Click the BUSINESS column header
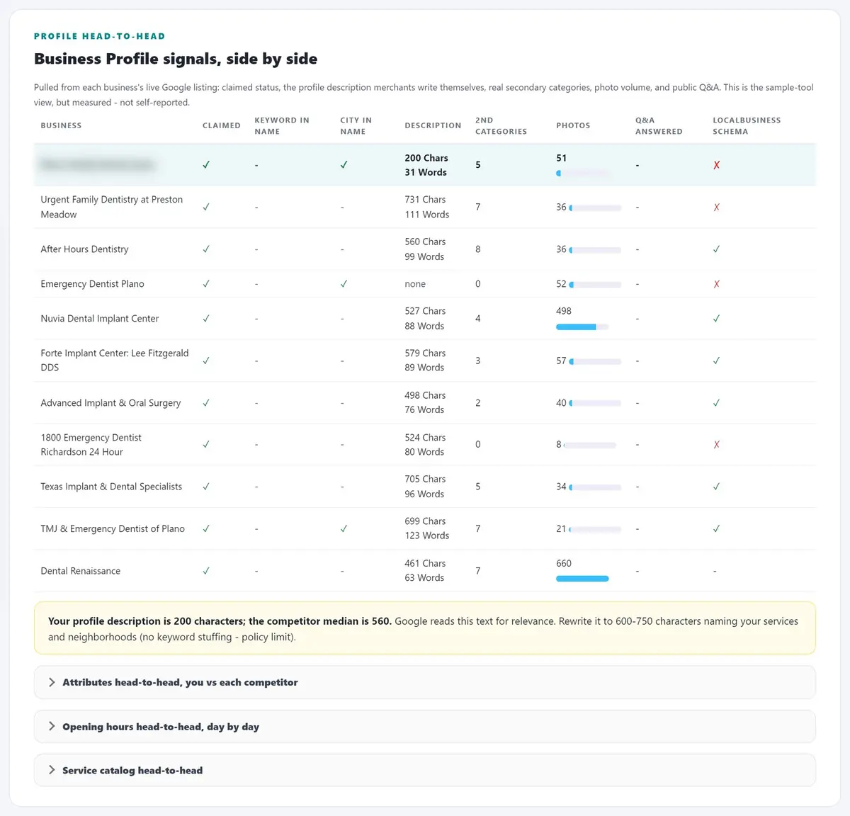The height and width of the screenshot is (816, 850). [x=61, y=125]
